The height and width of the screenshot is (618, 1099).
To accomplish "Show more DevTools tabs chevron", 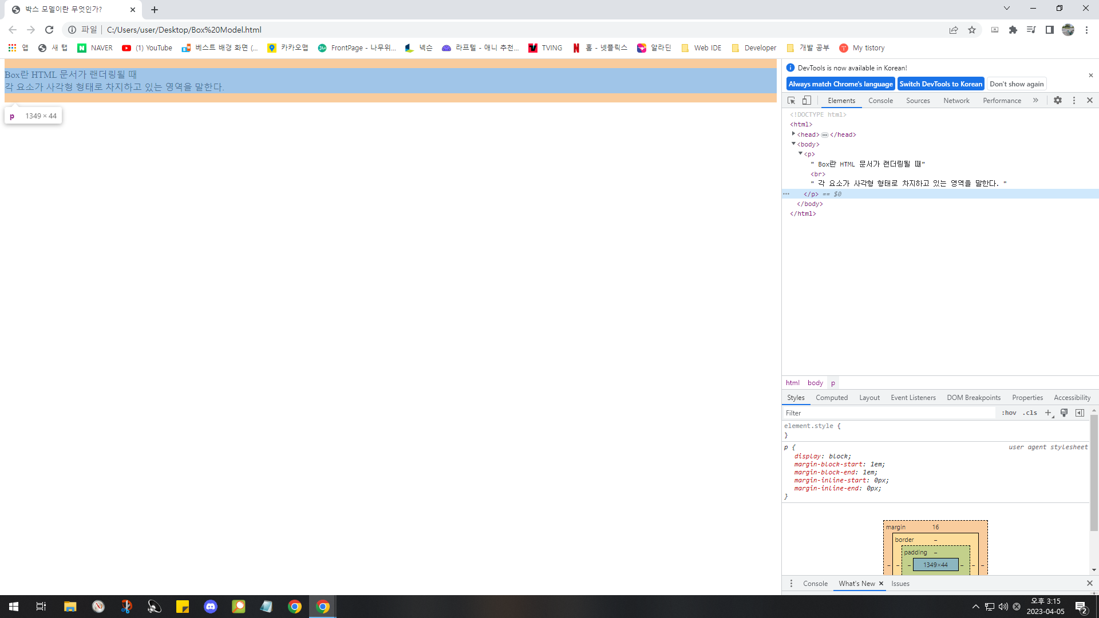I will pos(1035,100).
